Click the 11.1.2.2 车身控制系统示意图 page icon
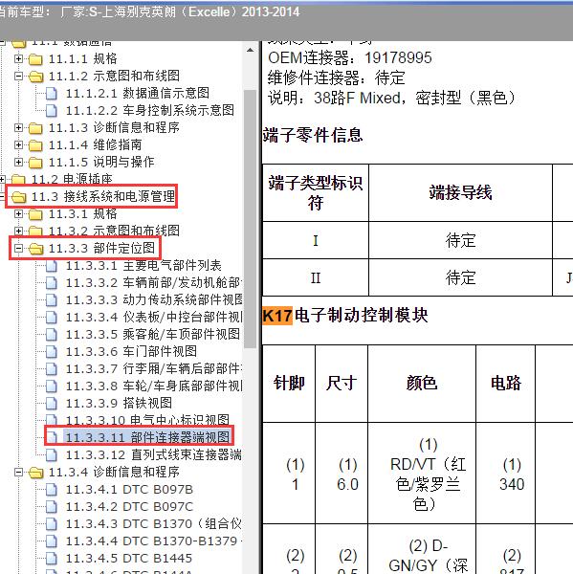The image size is (573, 574). [52, 111]
